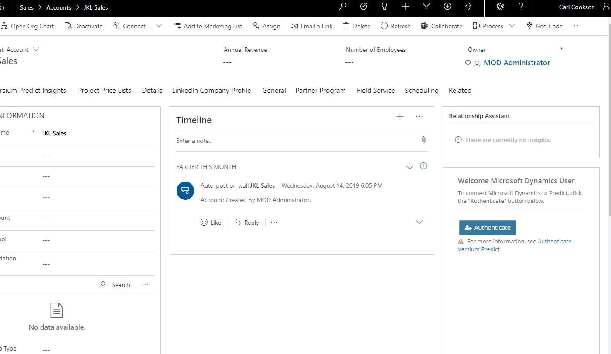Click the circled plus icon in top bar
The height and width of the screenshot is (354, 611).
coord(447,7)
